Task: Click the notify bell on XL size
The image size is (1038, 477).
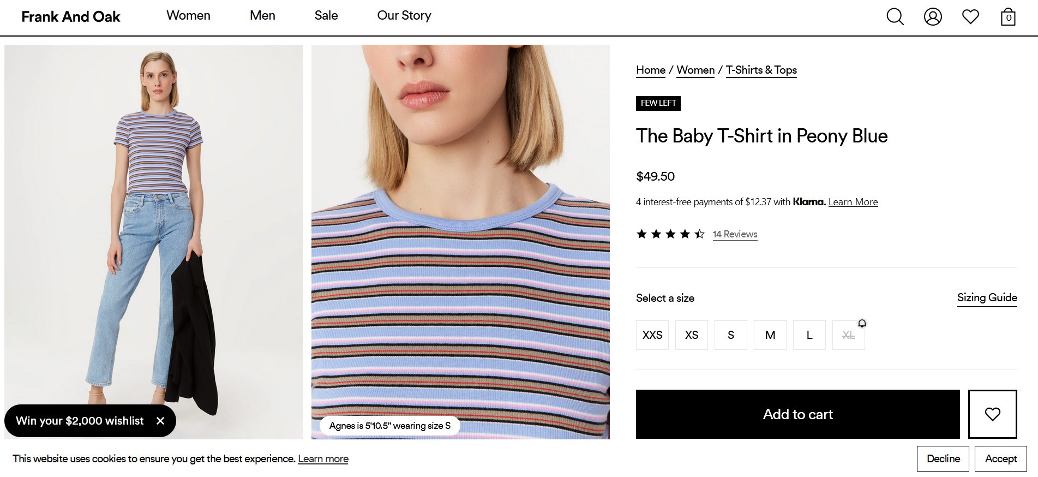Action: pyautogui.click(x=862, y=323)
